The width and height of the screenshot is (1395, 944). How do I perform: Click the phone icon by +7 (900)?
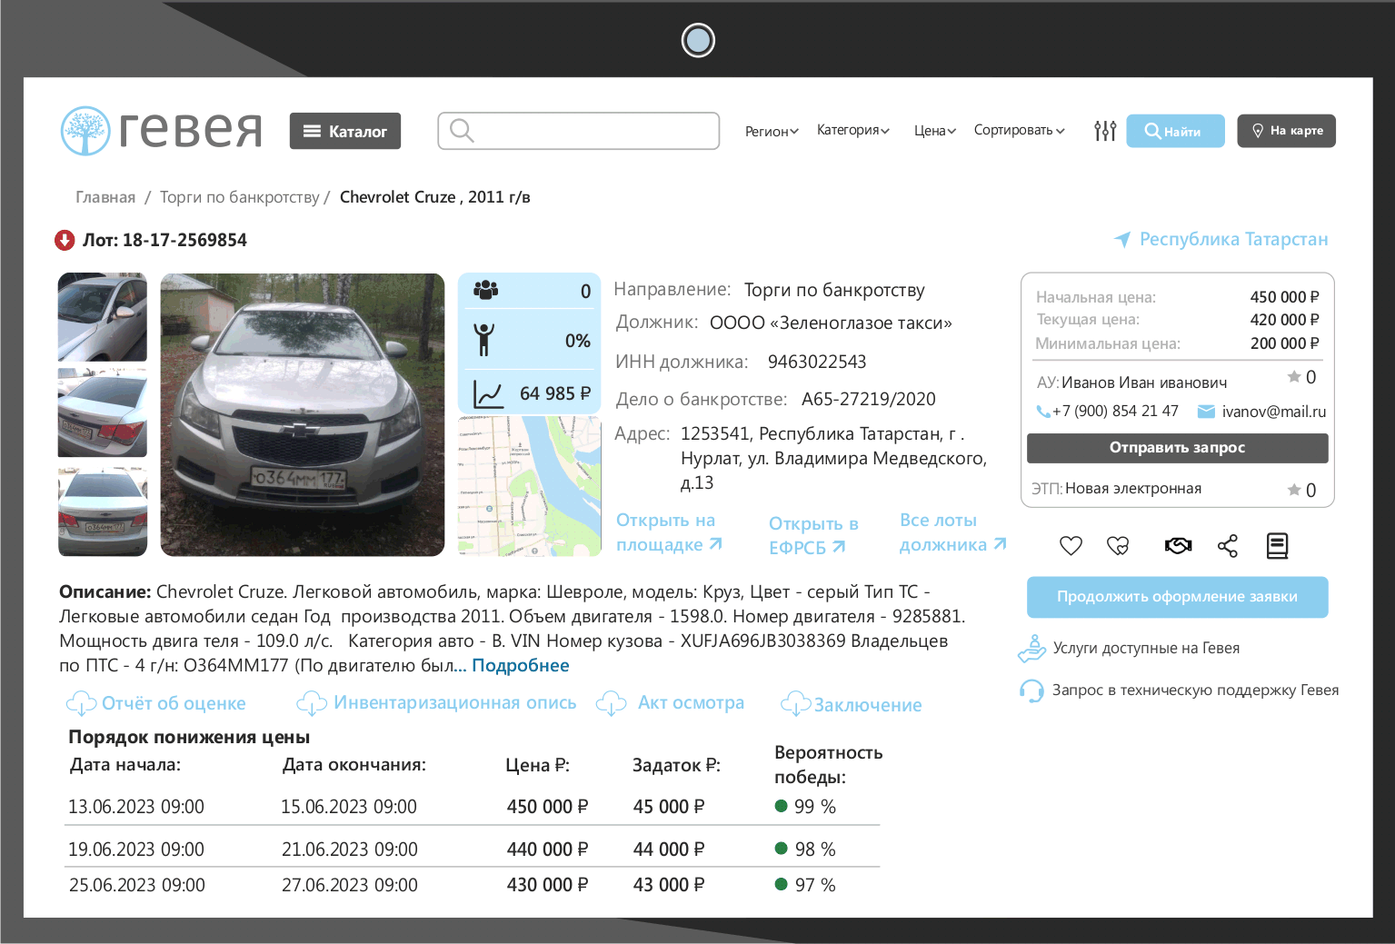click(x=1043, y=412)
